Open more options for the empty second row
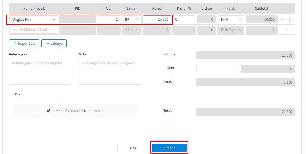The width and height of the screenshot is (306, 154). [287, 30]
